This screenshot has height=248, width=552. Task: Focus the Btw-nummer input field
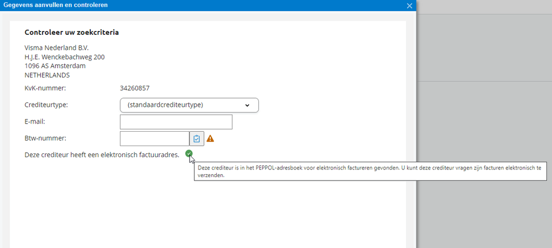[x=154, y=138]
